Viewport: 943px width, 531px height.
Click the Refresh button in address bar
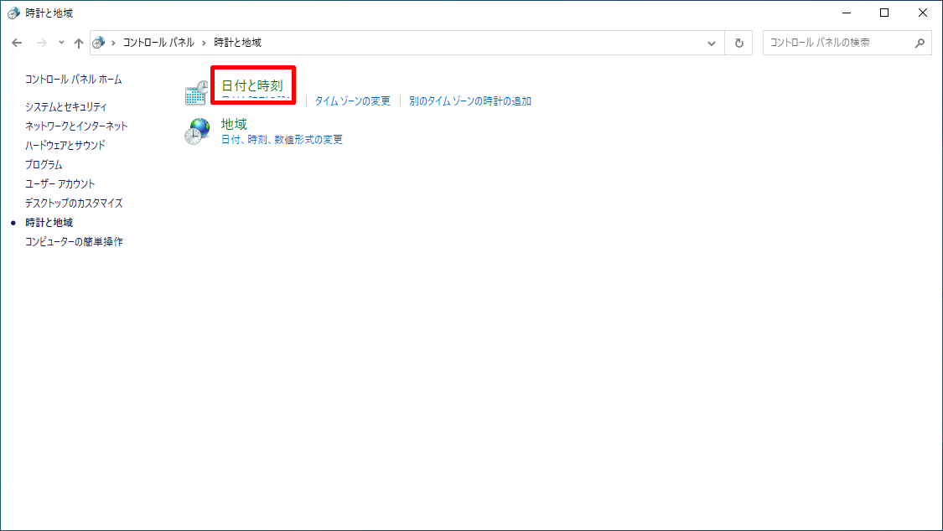click(x=738, y=43)
